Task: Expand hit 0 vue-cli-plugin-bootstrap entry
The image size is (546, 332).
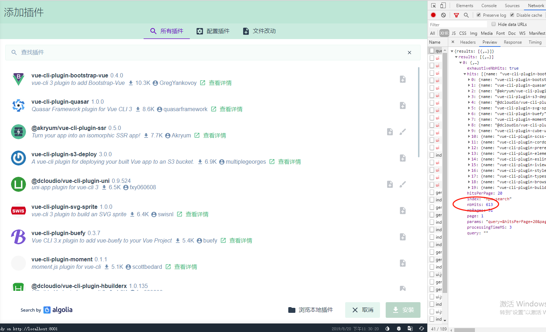Action: coord(469,80)
